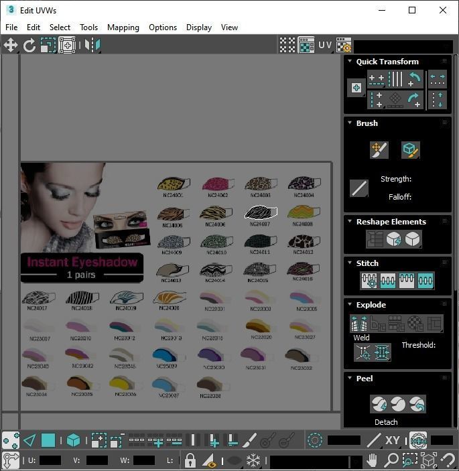Click the Linear Align icon
459x471 pixels.
click(x=395, y=79)
